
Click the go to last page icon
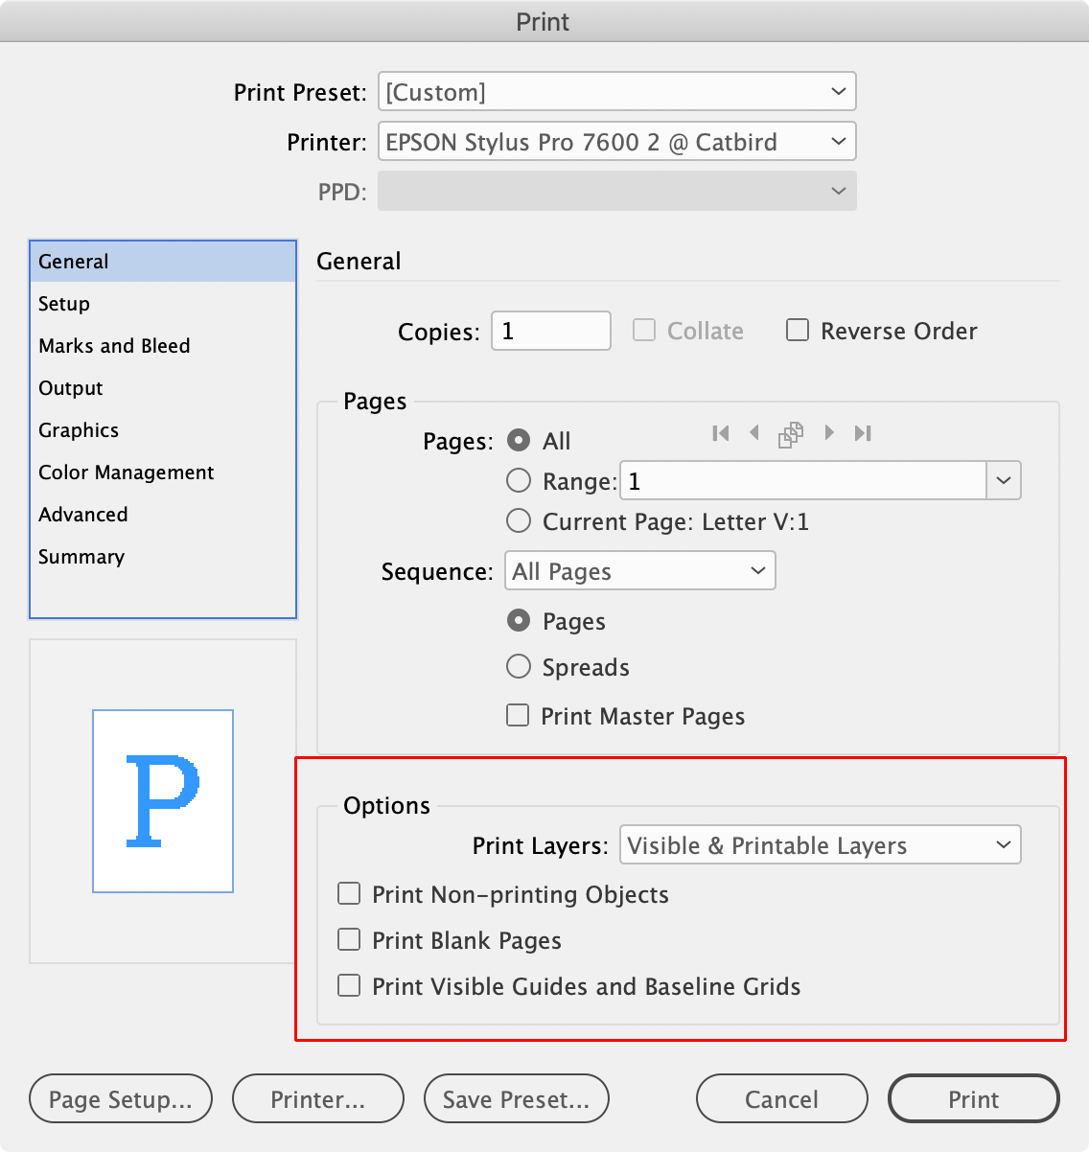click(862, 433)
